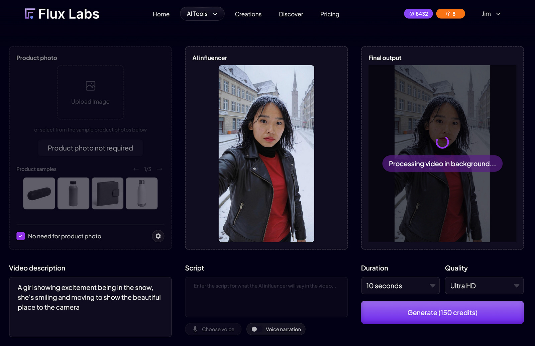Click the Product photo not required button
The height and width of the screenshot is (346, 535).
point(90,148)
